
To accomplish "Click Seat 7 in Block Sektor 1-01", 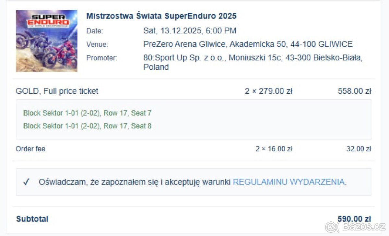I will pos(88,113).
